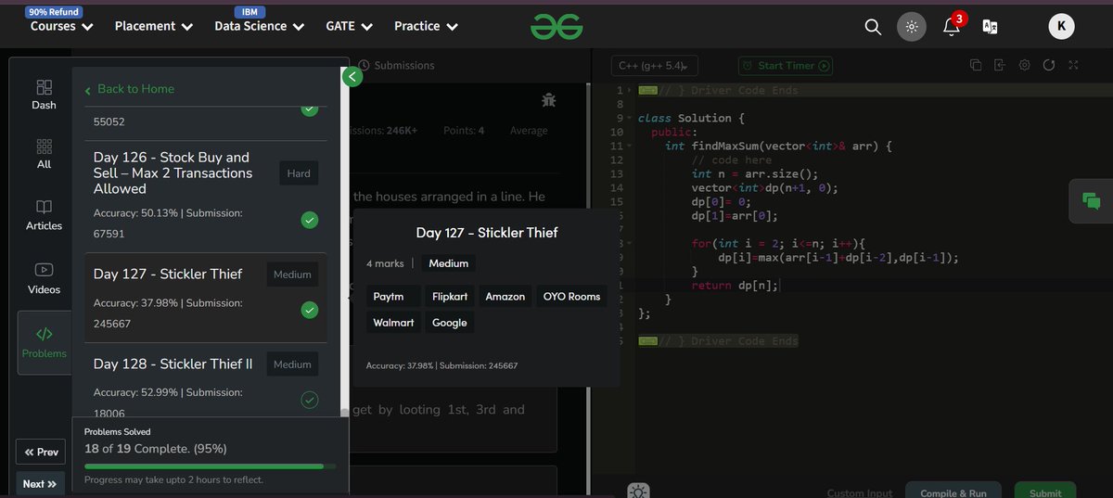Click the collapsed driver code marker near bottom

tap(647, 341)
